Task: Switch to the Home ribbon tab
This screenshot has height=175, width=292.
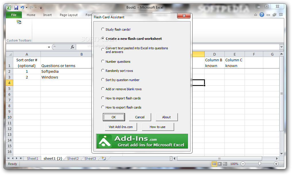Action: click(x=31, y=15)
